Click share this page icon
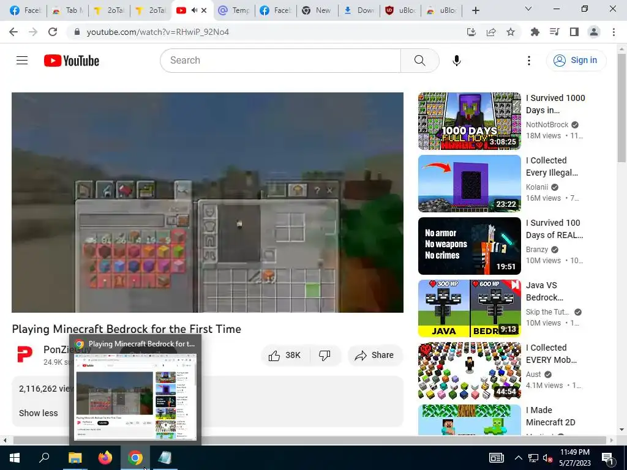The image size is (627, 470). (x=491, y=32)
